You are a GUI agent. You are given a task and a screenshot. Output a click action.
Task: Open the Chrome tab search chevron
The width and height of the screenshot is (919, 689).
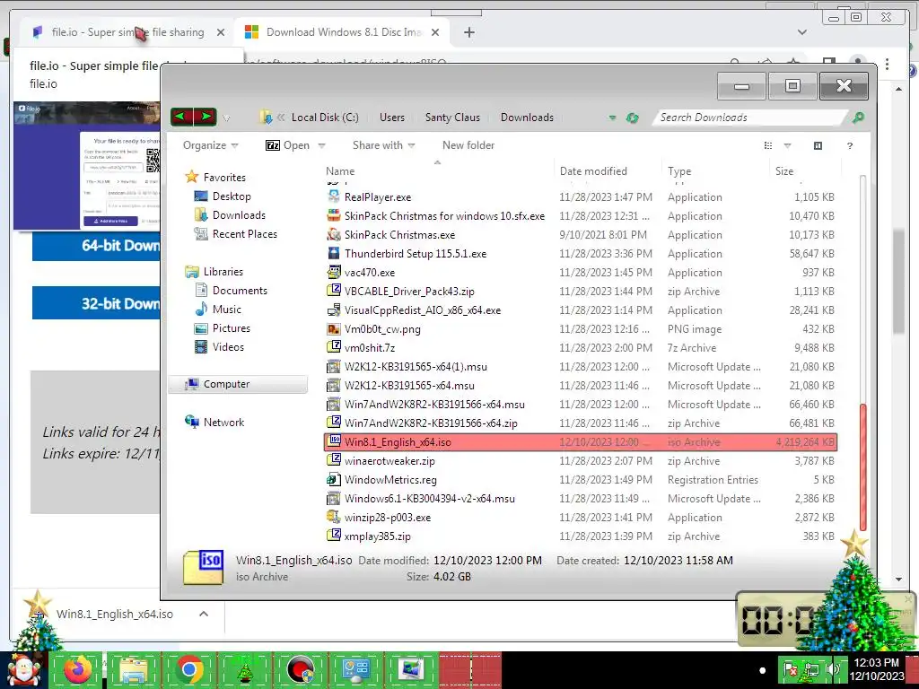(x=801, y=32)
